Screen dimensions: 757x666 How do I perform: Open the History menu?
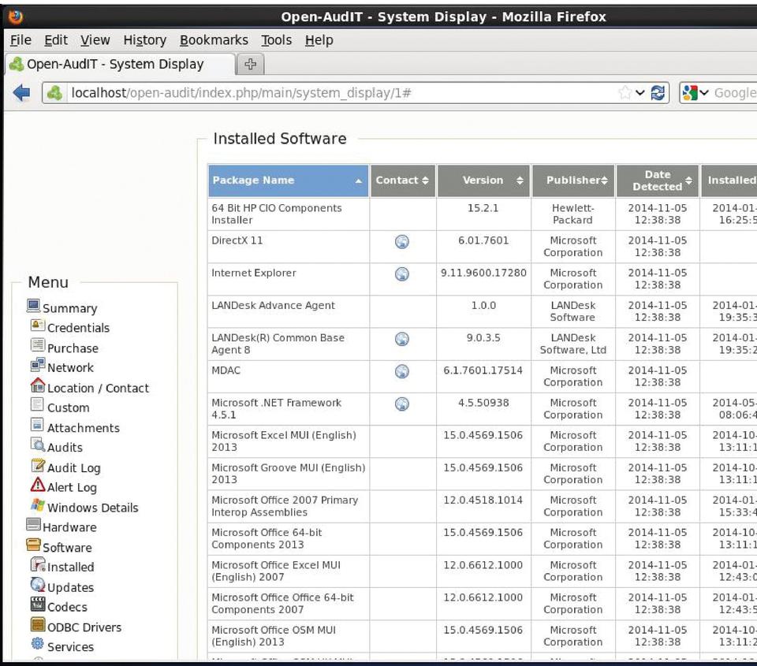click(144, 40)
